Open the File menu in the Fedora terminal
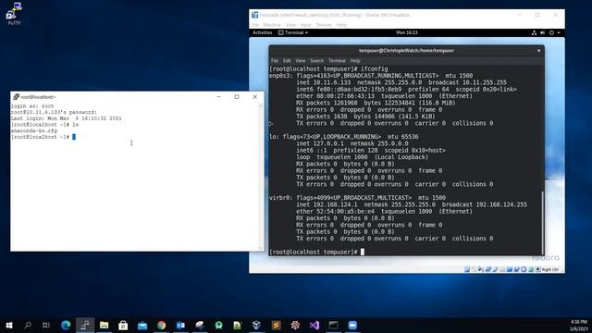 pos(275,60)
